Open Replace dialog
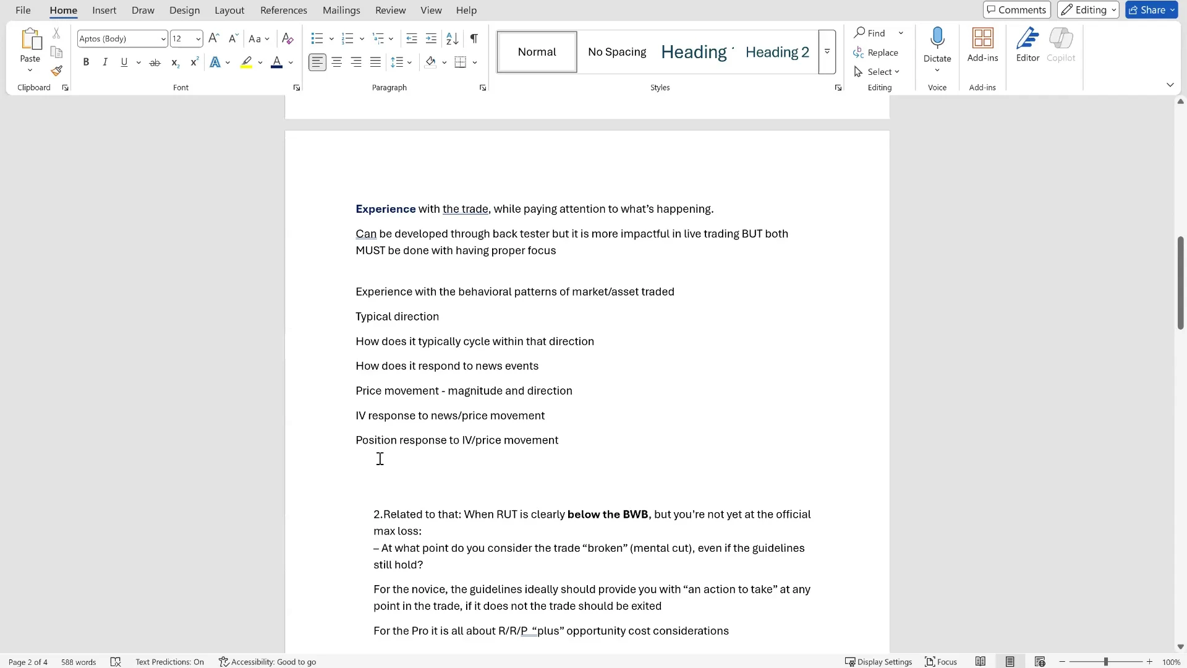 (x=876, y=53)
